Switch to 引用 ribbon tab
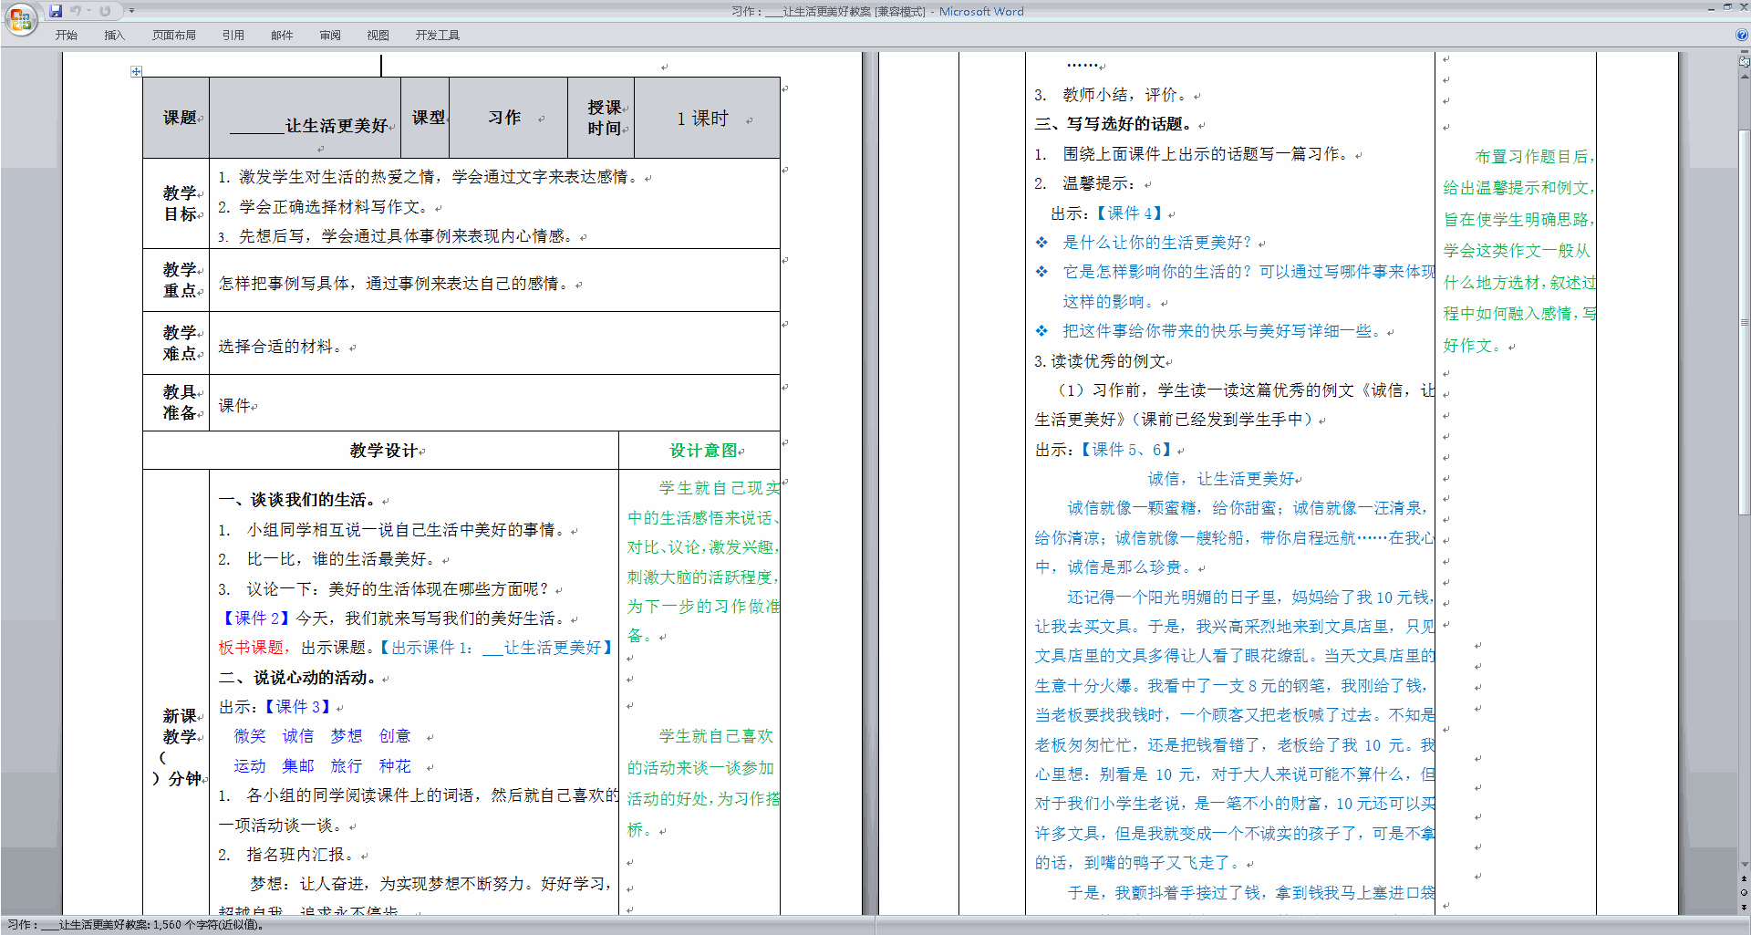Viewport: 1751px width, 935px height. pyautogui.click(x=233, y=36)
